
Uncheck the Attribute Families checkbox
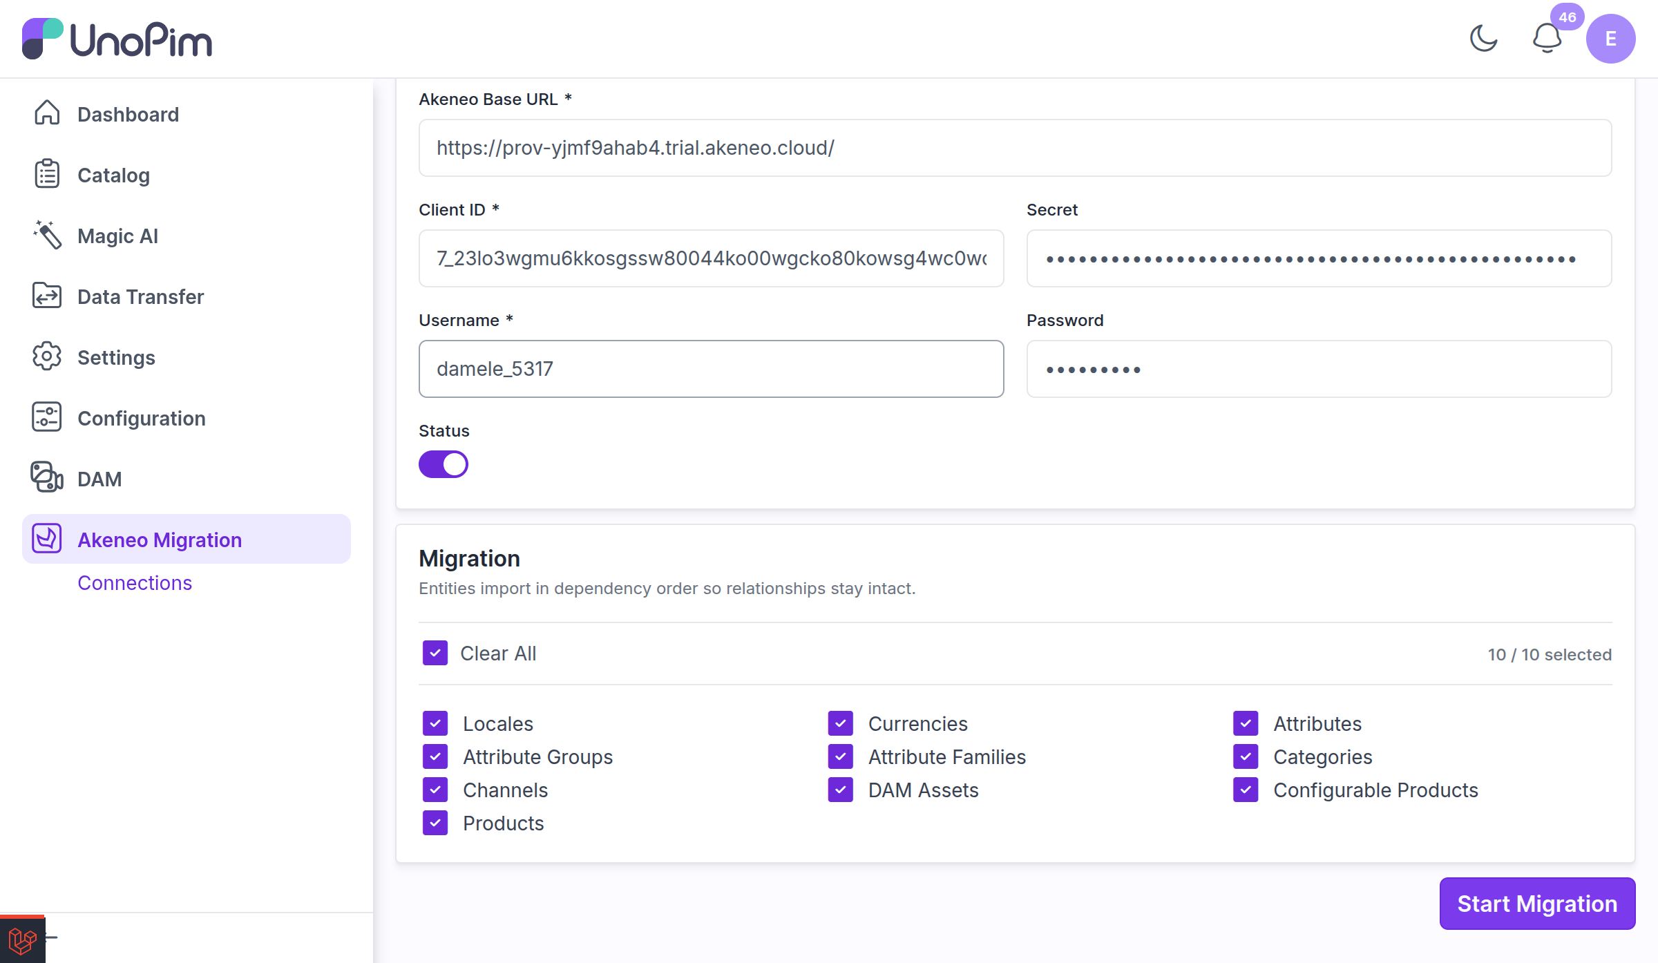point(841,756)
